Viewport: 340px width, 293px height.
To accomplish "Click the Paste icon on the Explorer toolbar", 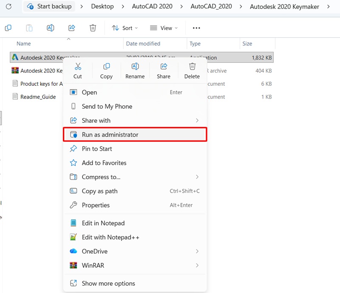I will pos(29,27).
